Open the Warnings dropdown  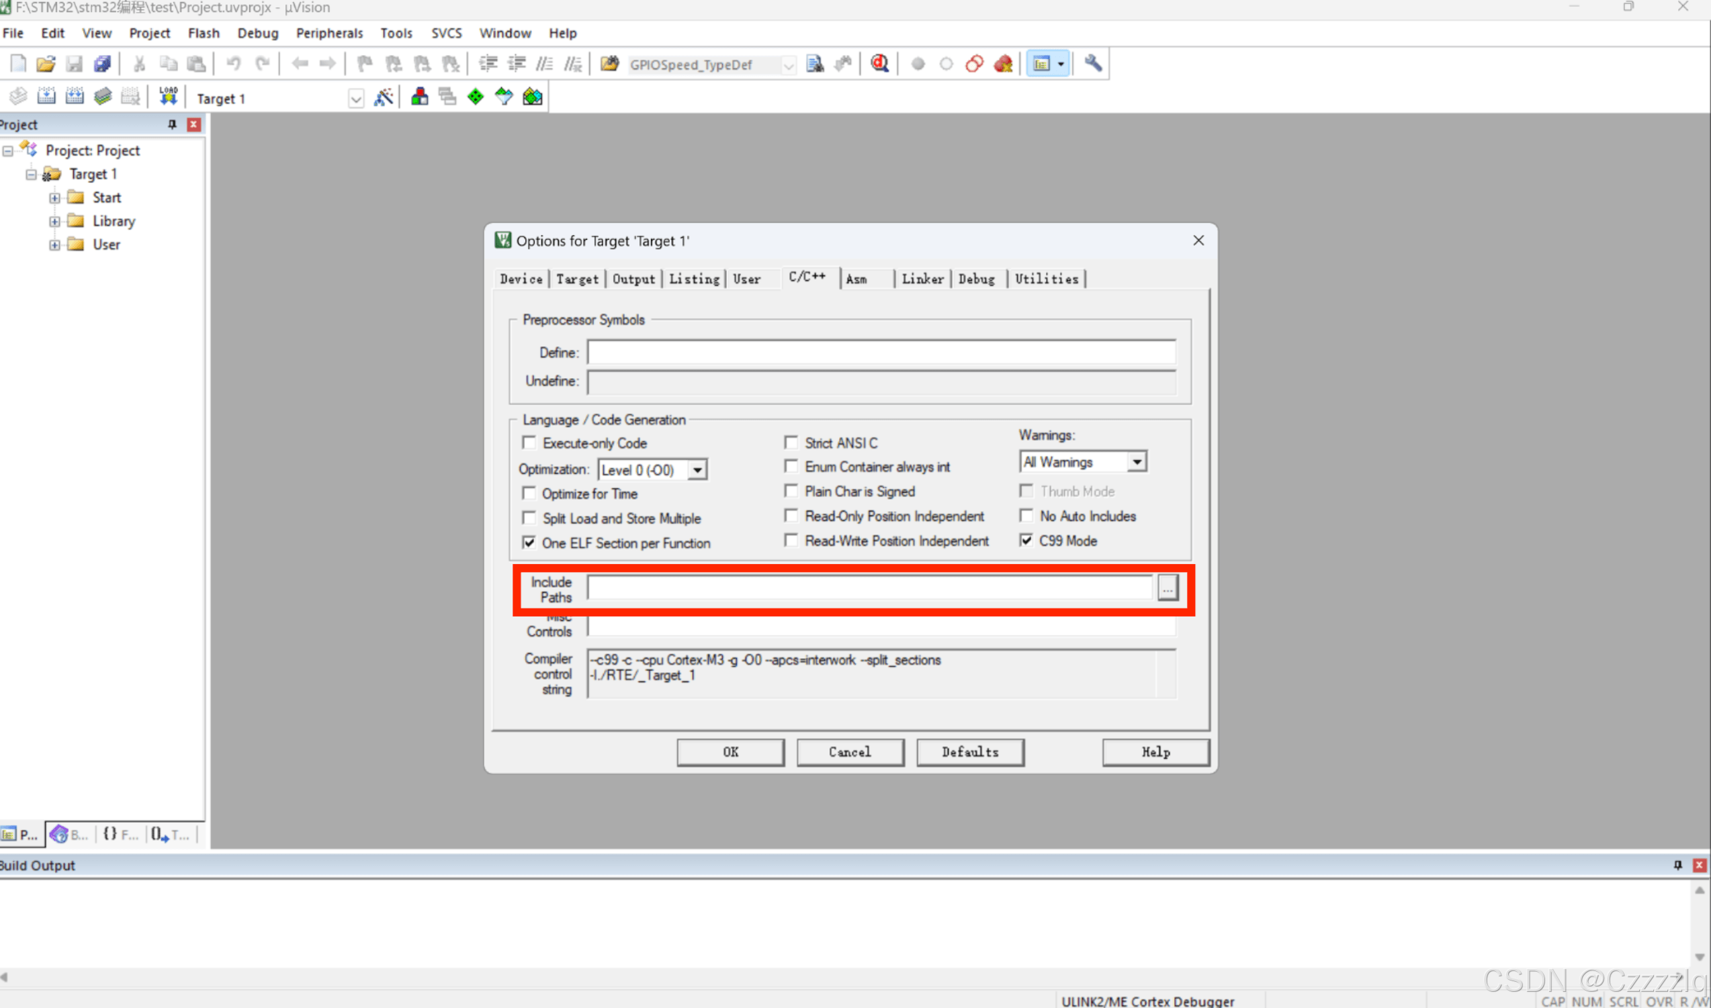[1137, 462]
